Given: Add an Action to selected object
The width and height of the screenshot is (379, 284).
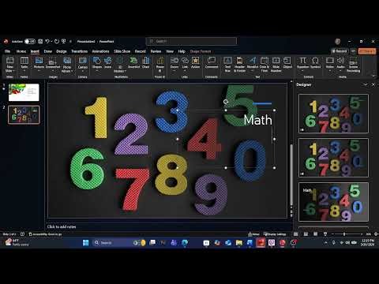Looking at the screenshot, I should coord(195,62).
